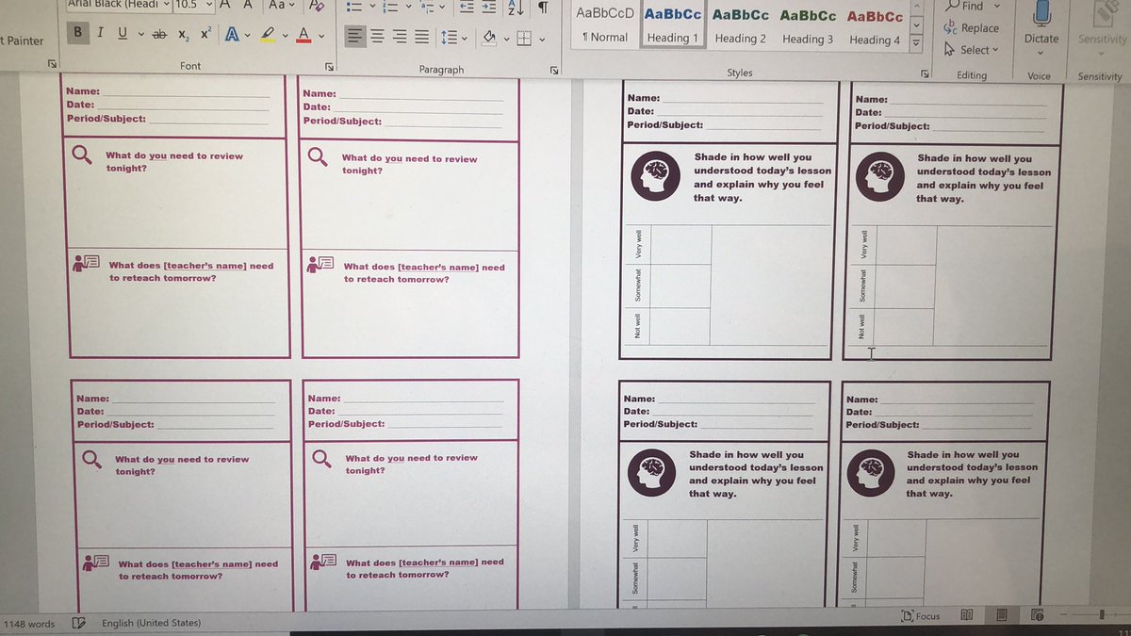Apply Normal style

605,25
